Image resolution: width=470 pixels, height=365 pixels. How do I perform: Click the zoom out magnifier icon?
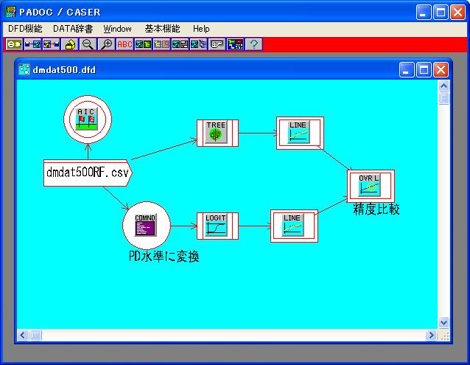tap(88, 44)
